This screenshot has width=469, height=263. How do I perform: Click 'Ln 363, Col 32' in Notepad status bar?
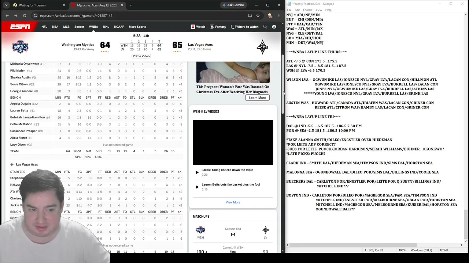coord(374,250)
